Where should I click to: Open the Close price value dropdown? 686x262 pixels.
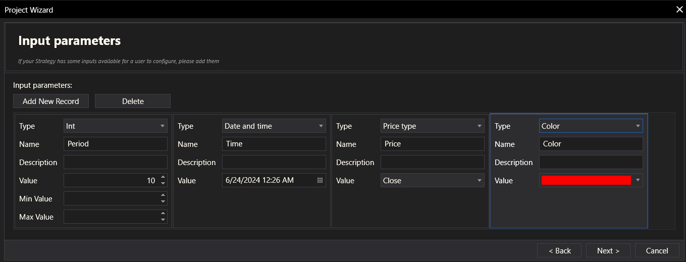click(x=480, y=180)
